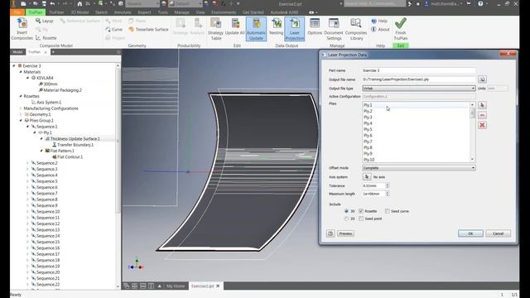Expand Sequence.10 in the tree
The width and height of the screenshot is (530, 298).
click(27, 212)
